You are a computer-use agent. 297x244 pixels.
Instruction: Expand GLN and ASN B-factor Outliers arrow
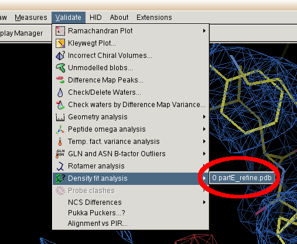(x=204, y=154)
